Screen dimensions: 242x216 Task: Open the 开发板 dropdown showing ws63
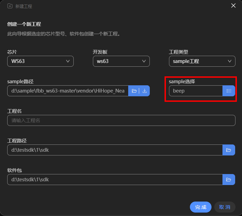[x=121, y=61]
